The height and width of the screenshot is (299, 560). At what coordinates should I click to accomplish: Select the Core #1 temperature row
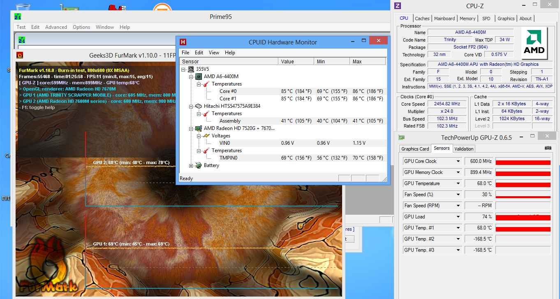(283, 99)
